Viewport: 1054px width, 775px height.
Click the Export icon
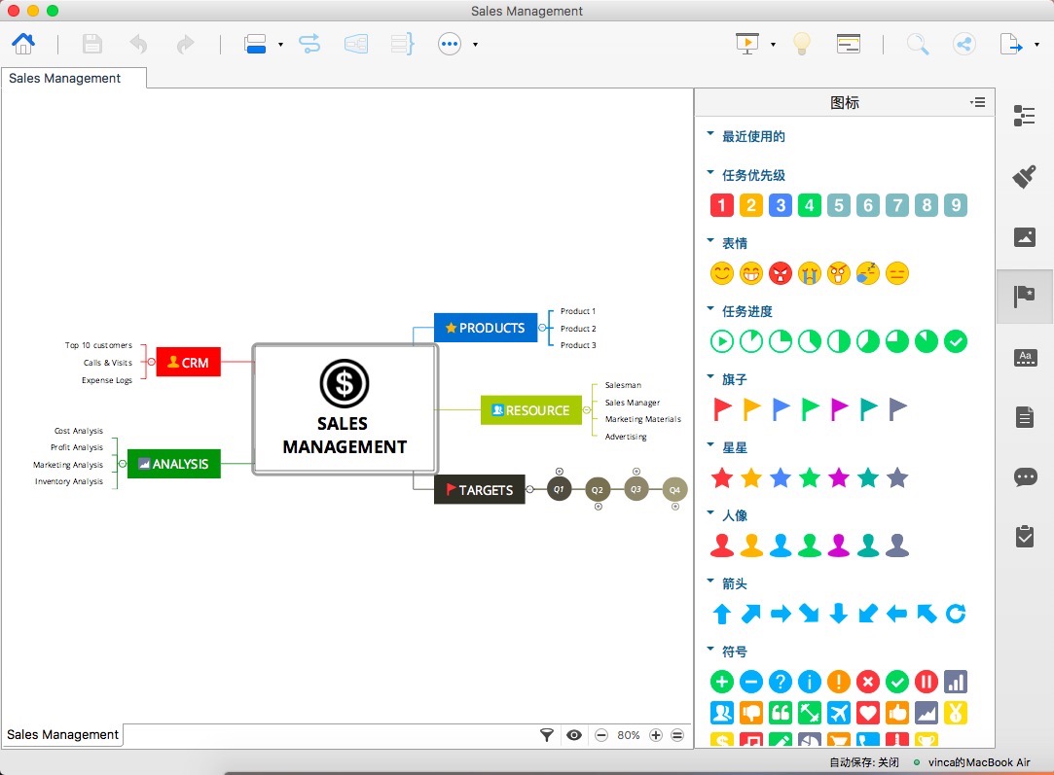point(1011,45)
